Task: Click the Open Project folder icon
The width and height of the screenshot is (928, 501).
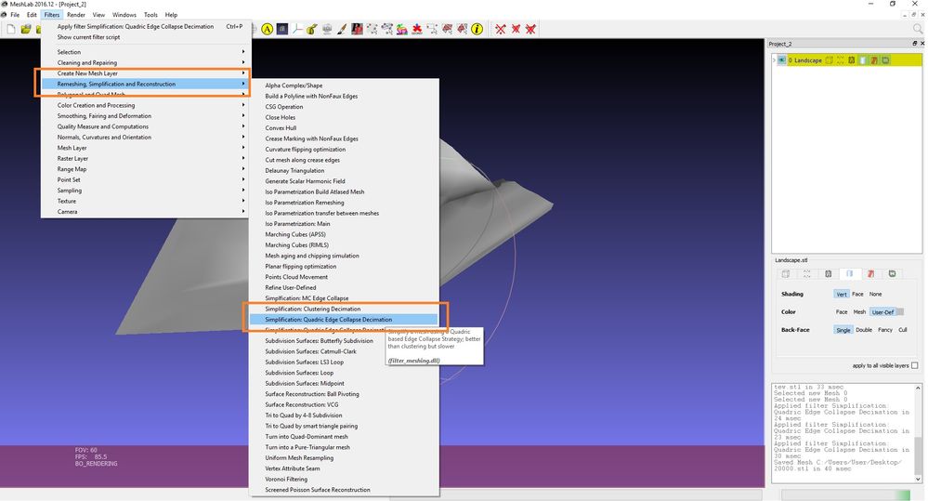Action: (x=26, y=29)
